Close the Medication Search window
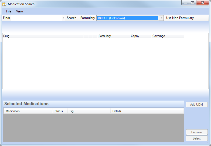The image size is (211, 146). pyautogui.click(x=203, y=3)
